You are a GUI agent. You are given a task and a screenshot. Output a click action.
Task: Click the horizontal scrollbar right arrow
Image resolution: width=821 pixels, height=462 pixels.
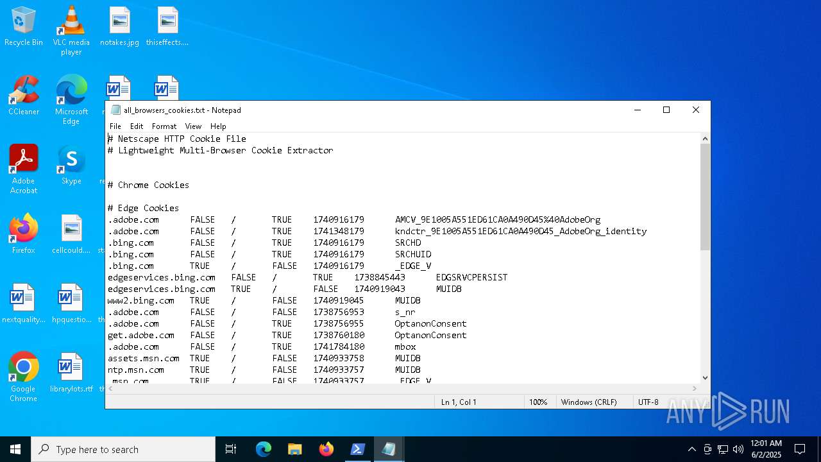coord(695,388)
